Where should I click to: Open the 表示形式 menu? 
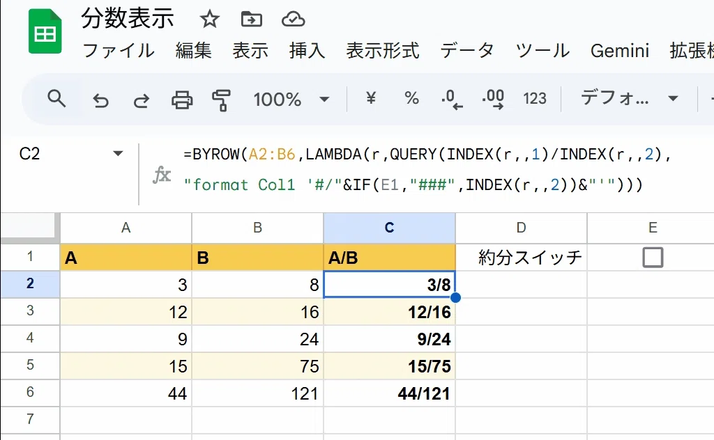[x=383, y=50]
